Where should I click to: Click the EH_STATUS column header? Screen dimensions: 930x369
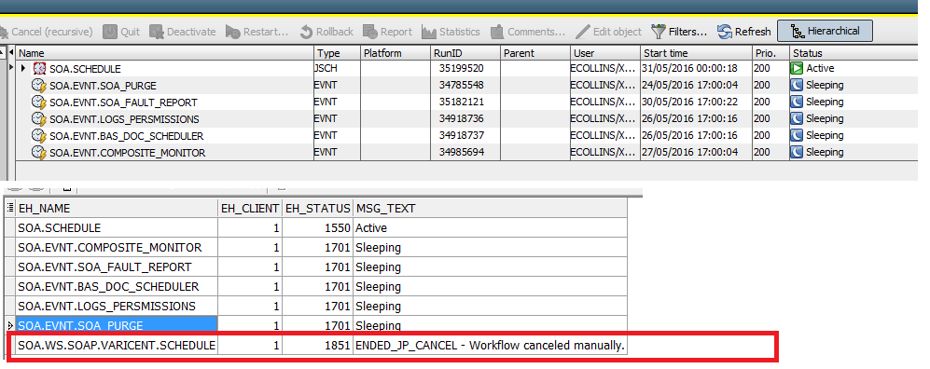[318, 209]
